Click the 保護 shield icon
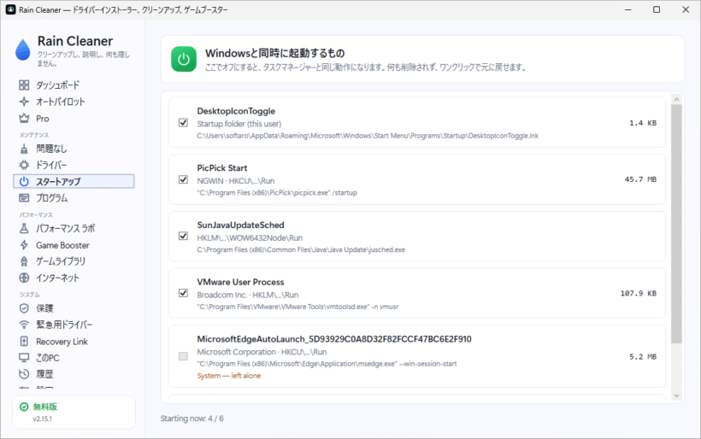 click(x=24, y=308)
